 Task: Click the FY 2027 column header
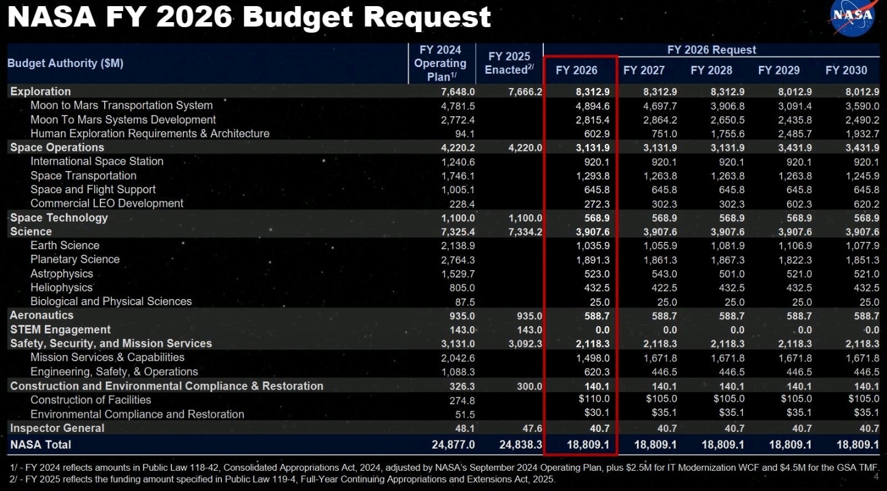click(644, 70)
